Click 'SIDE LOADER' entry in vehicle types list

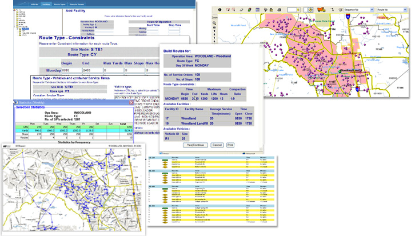click(142, 110)
